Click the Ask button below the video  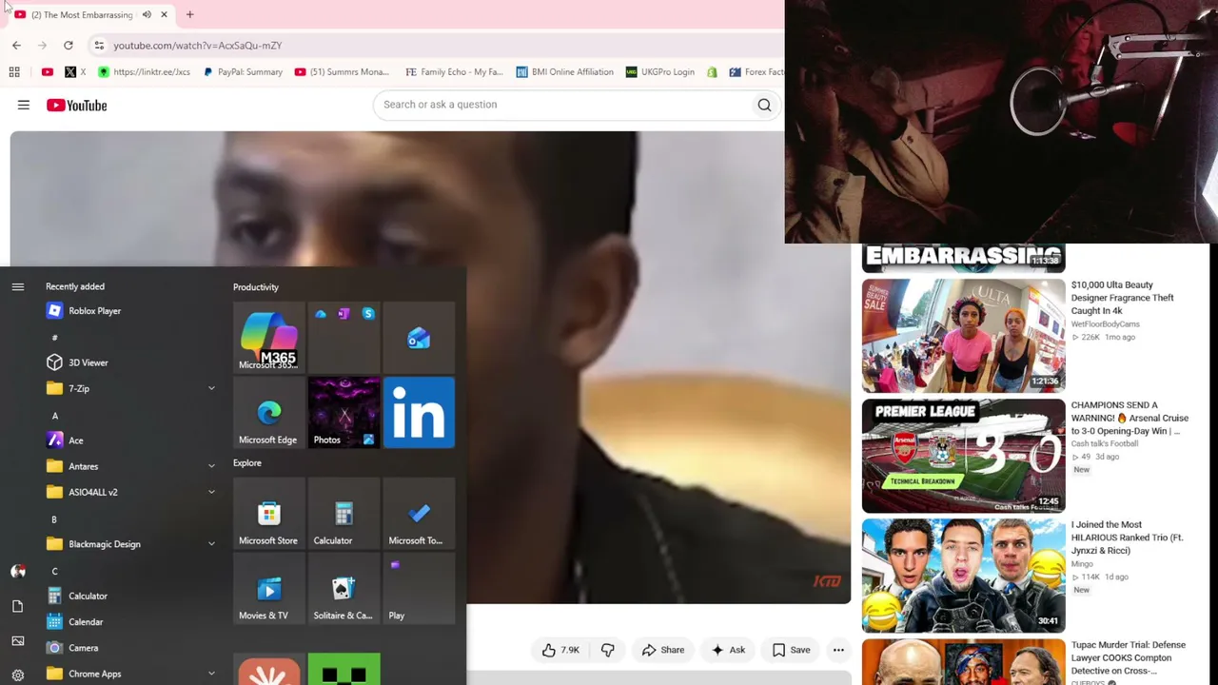[x=727, y=650]
